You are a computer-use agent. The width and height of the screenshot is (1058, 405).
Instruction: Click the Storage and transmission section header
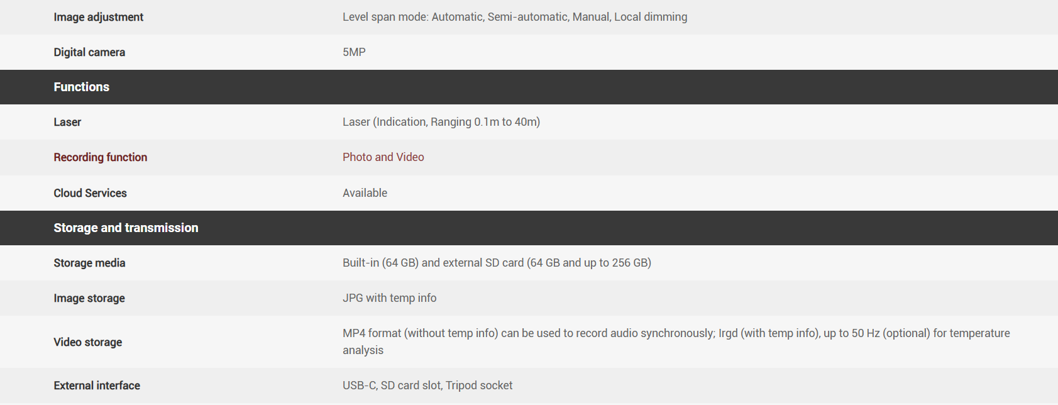click(x=126, y=228)
